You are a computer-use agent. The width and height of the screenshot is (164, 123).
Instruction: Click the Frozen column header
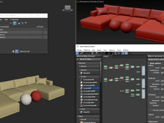click(41, 27)
